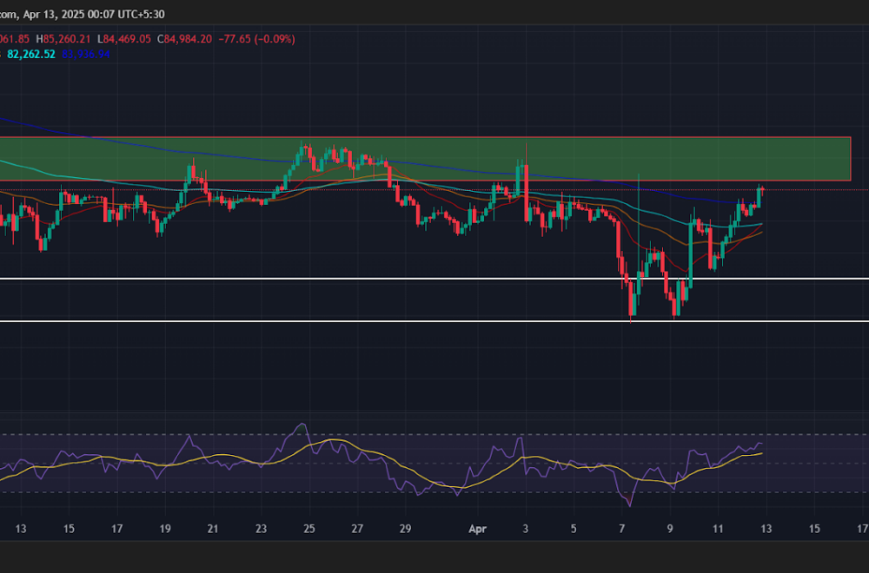Screen dimensions: 869x573
Task: Click the '29' date label on time axis
Action: point(406,530)
